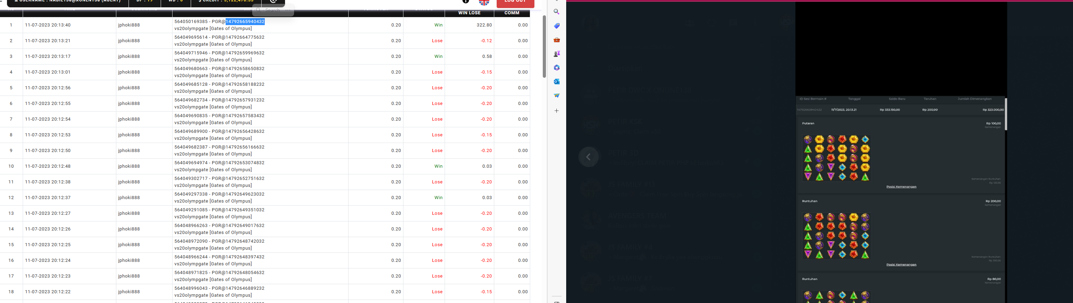Click the Win status in row 10
The height and width of the screenshot is (303, 1073).
point(438,166)
